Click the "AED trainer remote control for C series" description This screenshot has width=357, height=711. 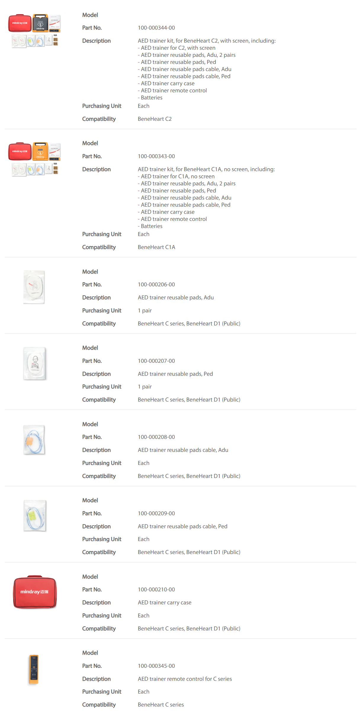tap(184, 679)
